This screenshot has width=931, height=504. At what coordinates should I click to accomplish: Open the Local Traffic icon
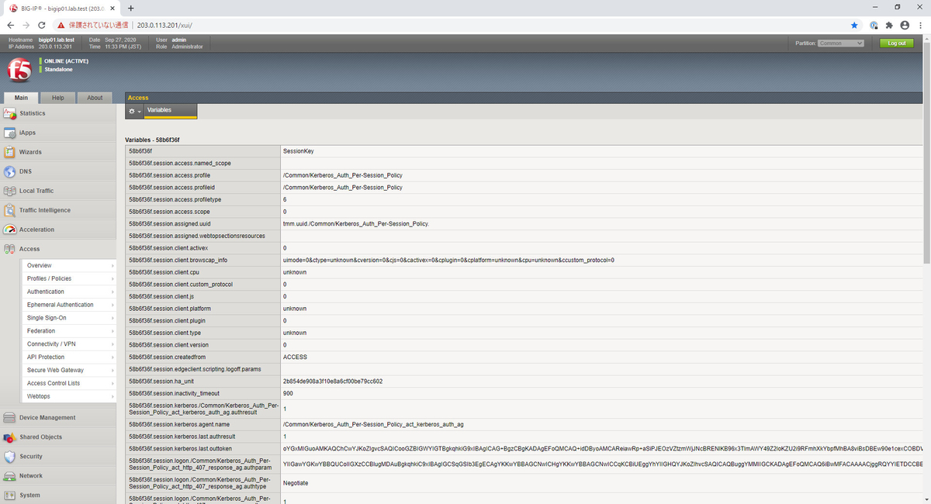pyautogui.click(x=10, y=191)
